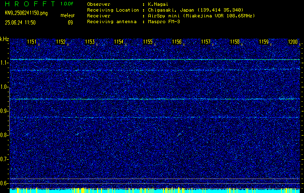The image size is (304, 193).
Task: Click the 0.9 frequency axis label
Action: point(4,111)
